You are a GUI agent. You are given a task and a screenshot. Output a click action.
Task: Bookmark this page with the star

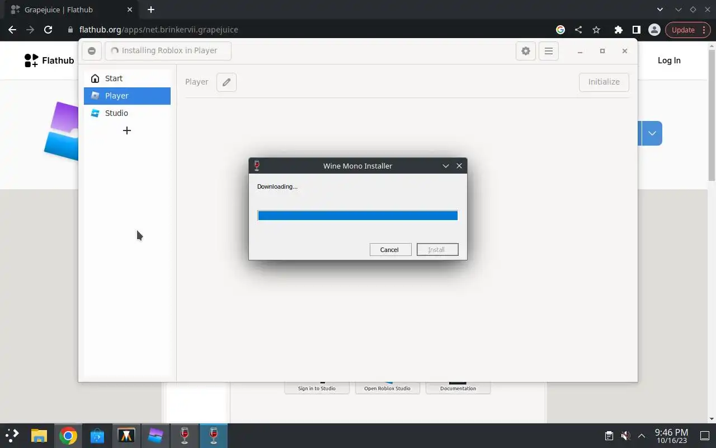pos(596,30)
